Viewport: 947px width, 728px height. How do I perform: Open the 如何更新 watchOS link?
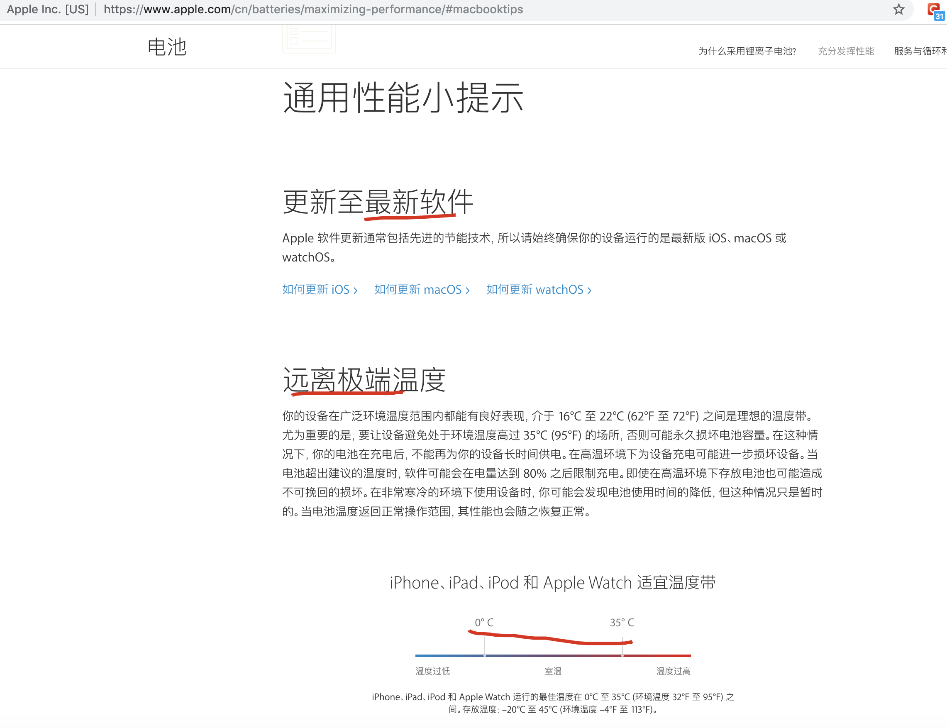539,289
